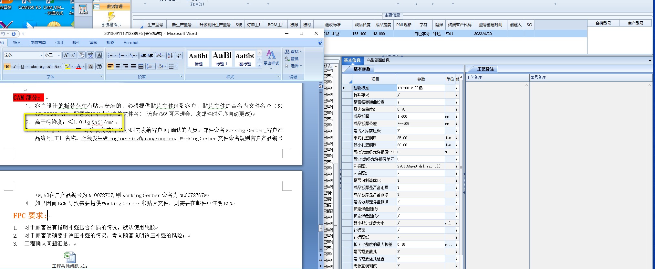Click the Character Border icon
The width and height of the screenshot is (655, 269).
(x=99, y=55)
